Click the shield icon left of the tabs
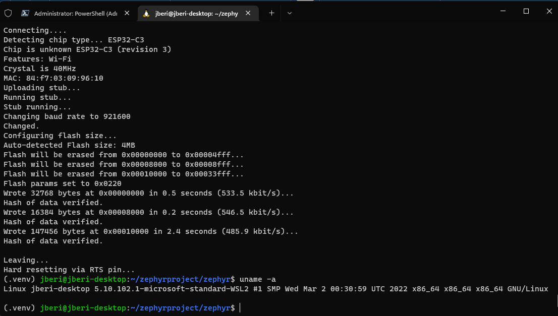Viewport: 558px width, 316px height. tap(8, 13)
